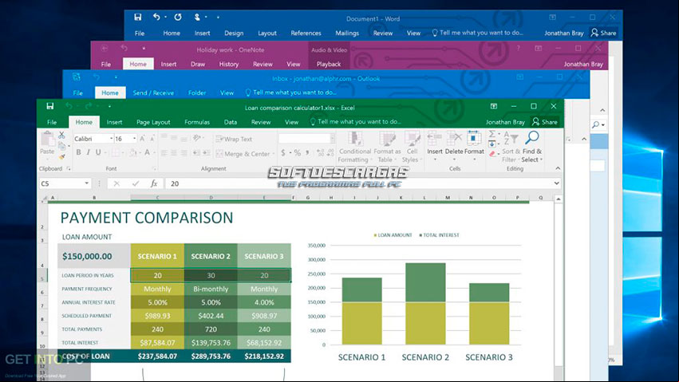
Task: Click the Ribbon Display Options icon in Excel
Action: click(x=494, y=106)
